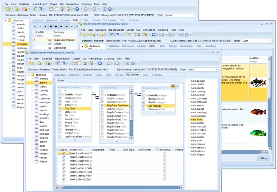The height and width of the screenshot is (192, 277).
Task: Click the open database icon in SQL builder window toolbar
Action: coord(31,63)
